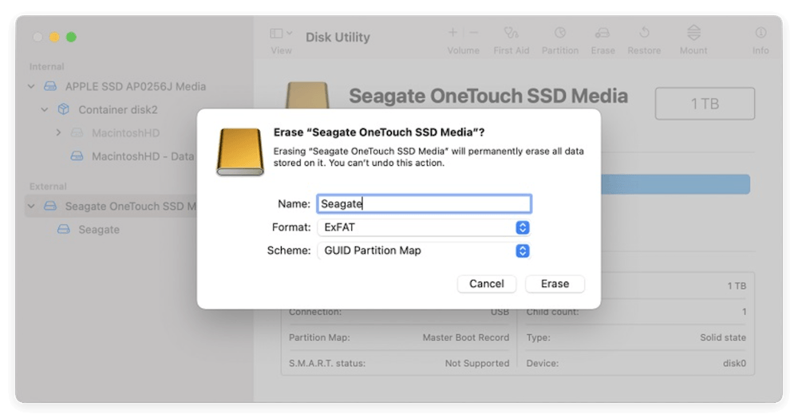Add a volume with plus icon
798x418 pixels.
click(x=453, y=34)
